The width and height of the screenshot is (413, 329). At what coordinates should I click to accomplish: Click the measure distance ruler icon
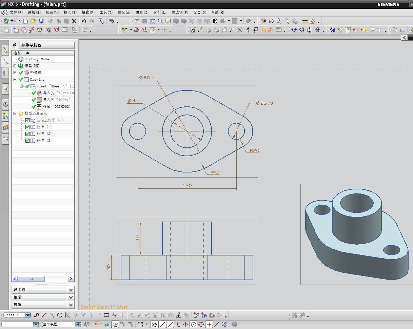click(304, 21)
